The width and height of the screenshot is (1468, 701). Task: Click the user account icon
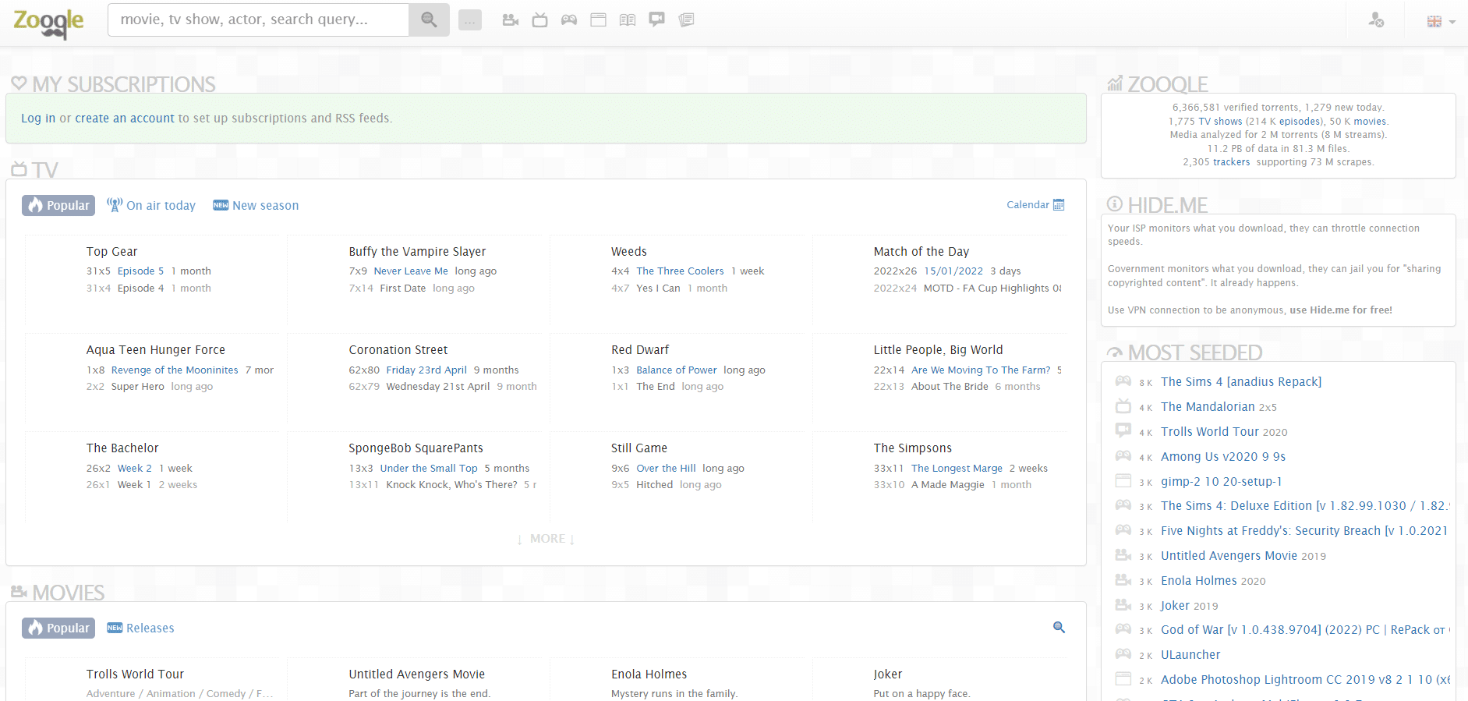tap(1376, 20)
